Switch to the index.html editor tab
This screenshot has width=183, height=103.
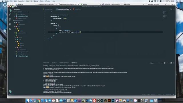77,9
